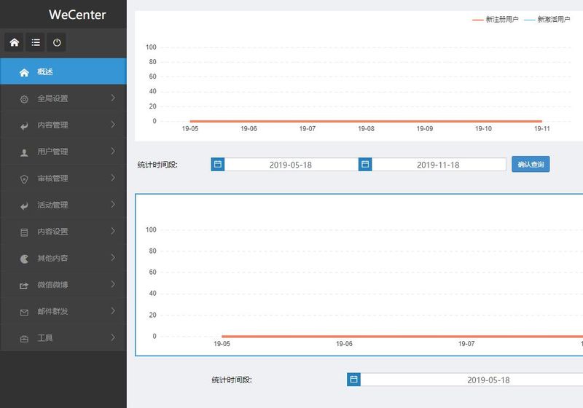
Task: Toggle 新激活用户 legend series
Action: coord(547,20)
